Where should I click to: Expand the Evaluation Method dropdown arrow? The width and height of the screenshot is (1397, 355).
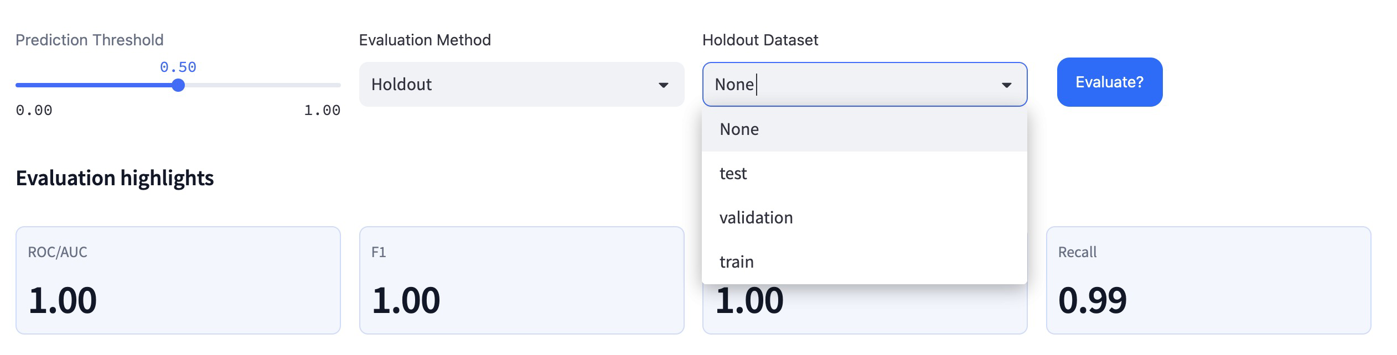point(663,85)
